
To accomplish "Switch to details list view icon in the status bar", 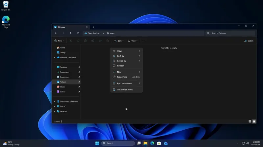I will pyautogui.click(x=250, y=121).
